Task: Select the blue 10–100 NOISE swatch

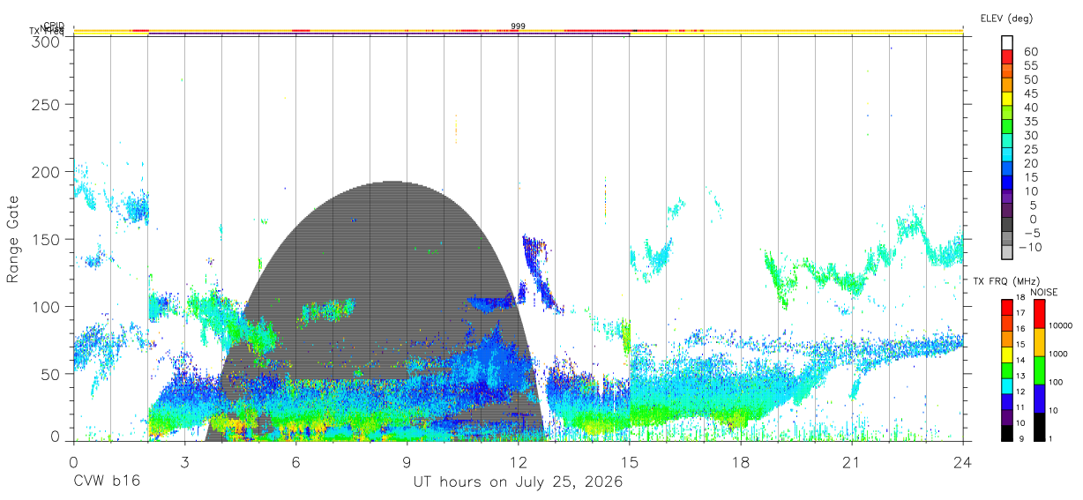Action: pos(1039,399)
